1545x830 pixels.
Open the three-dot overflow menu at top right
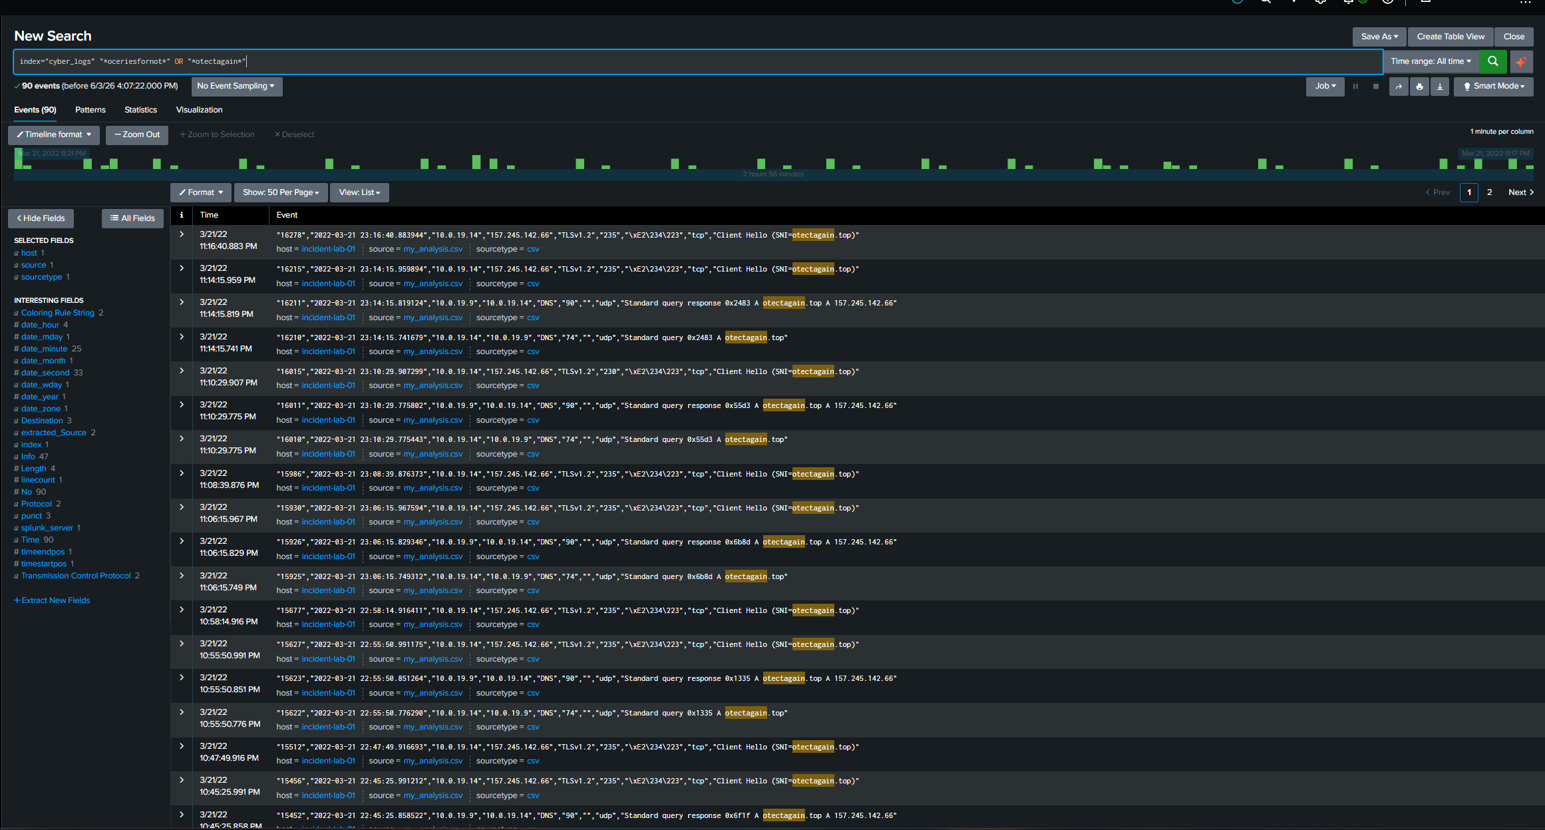(x=1525, y=3)
